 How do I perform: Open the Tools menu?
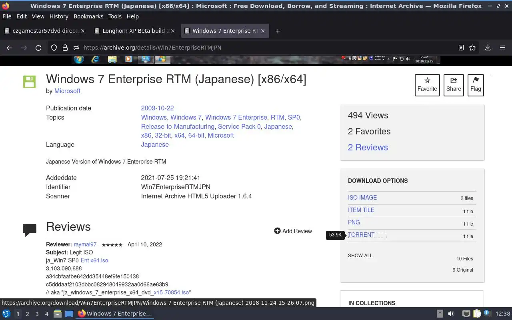[x=115, y=16]
